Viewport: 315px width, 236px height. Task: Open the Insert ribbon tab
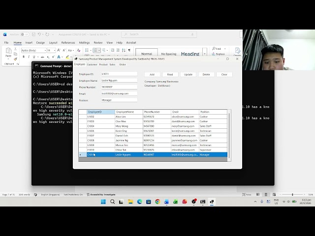coord(29,43)
